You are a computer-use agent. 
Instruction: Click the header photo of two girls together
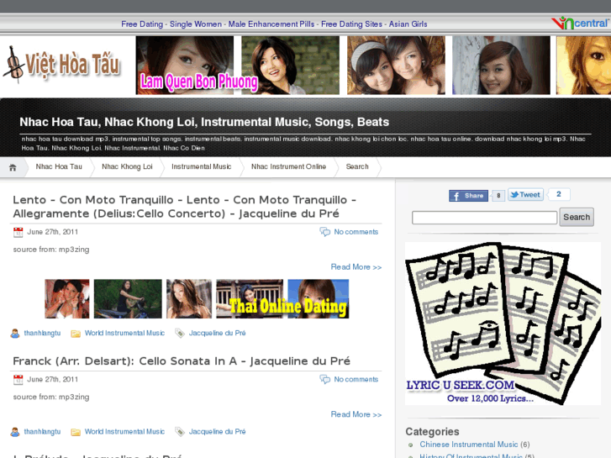click(396, 65)
